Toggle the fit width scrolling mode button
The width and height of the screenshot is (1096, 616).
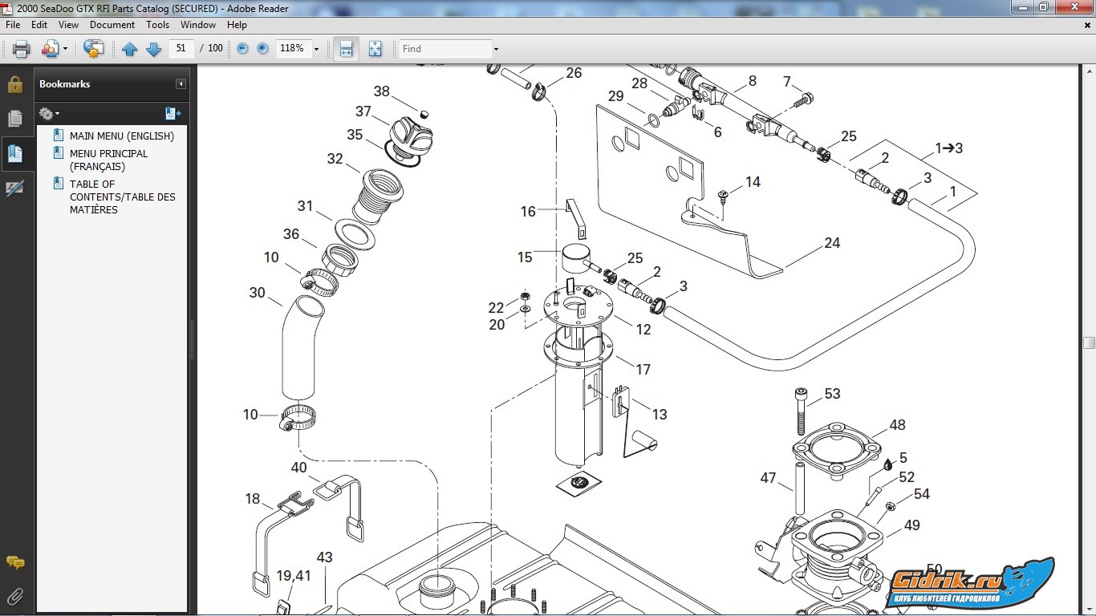346,49
